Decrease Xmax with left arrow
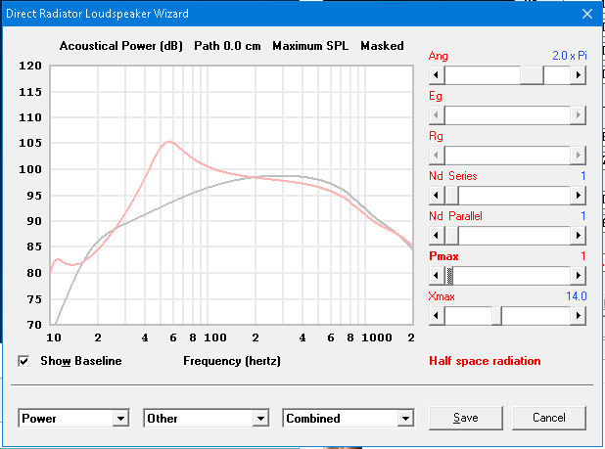The height and width of the screenshot is (449, 605). click(x=437, y=315)
